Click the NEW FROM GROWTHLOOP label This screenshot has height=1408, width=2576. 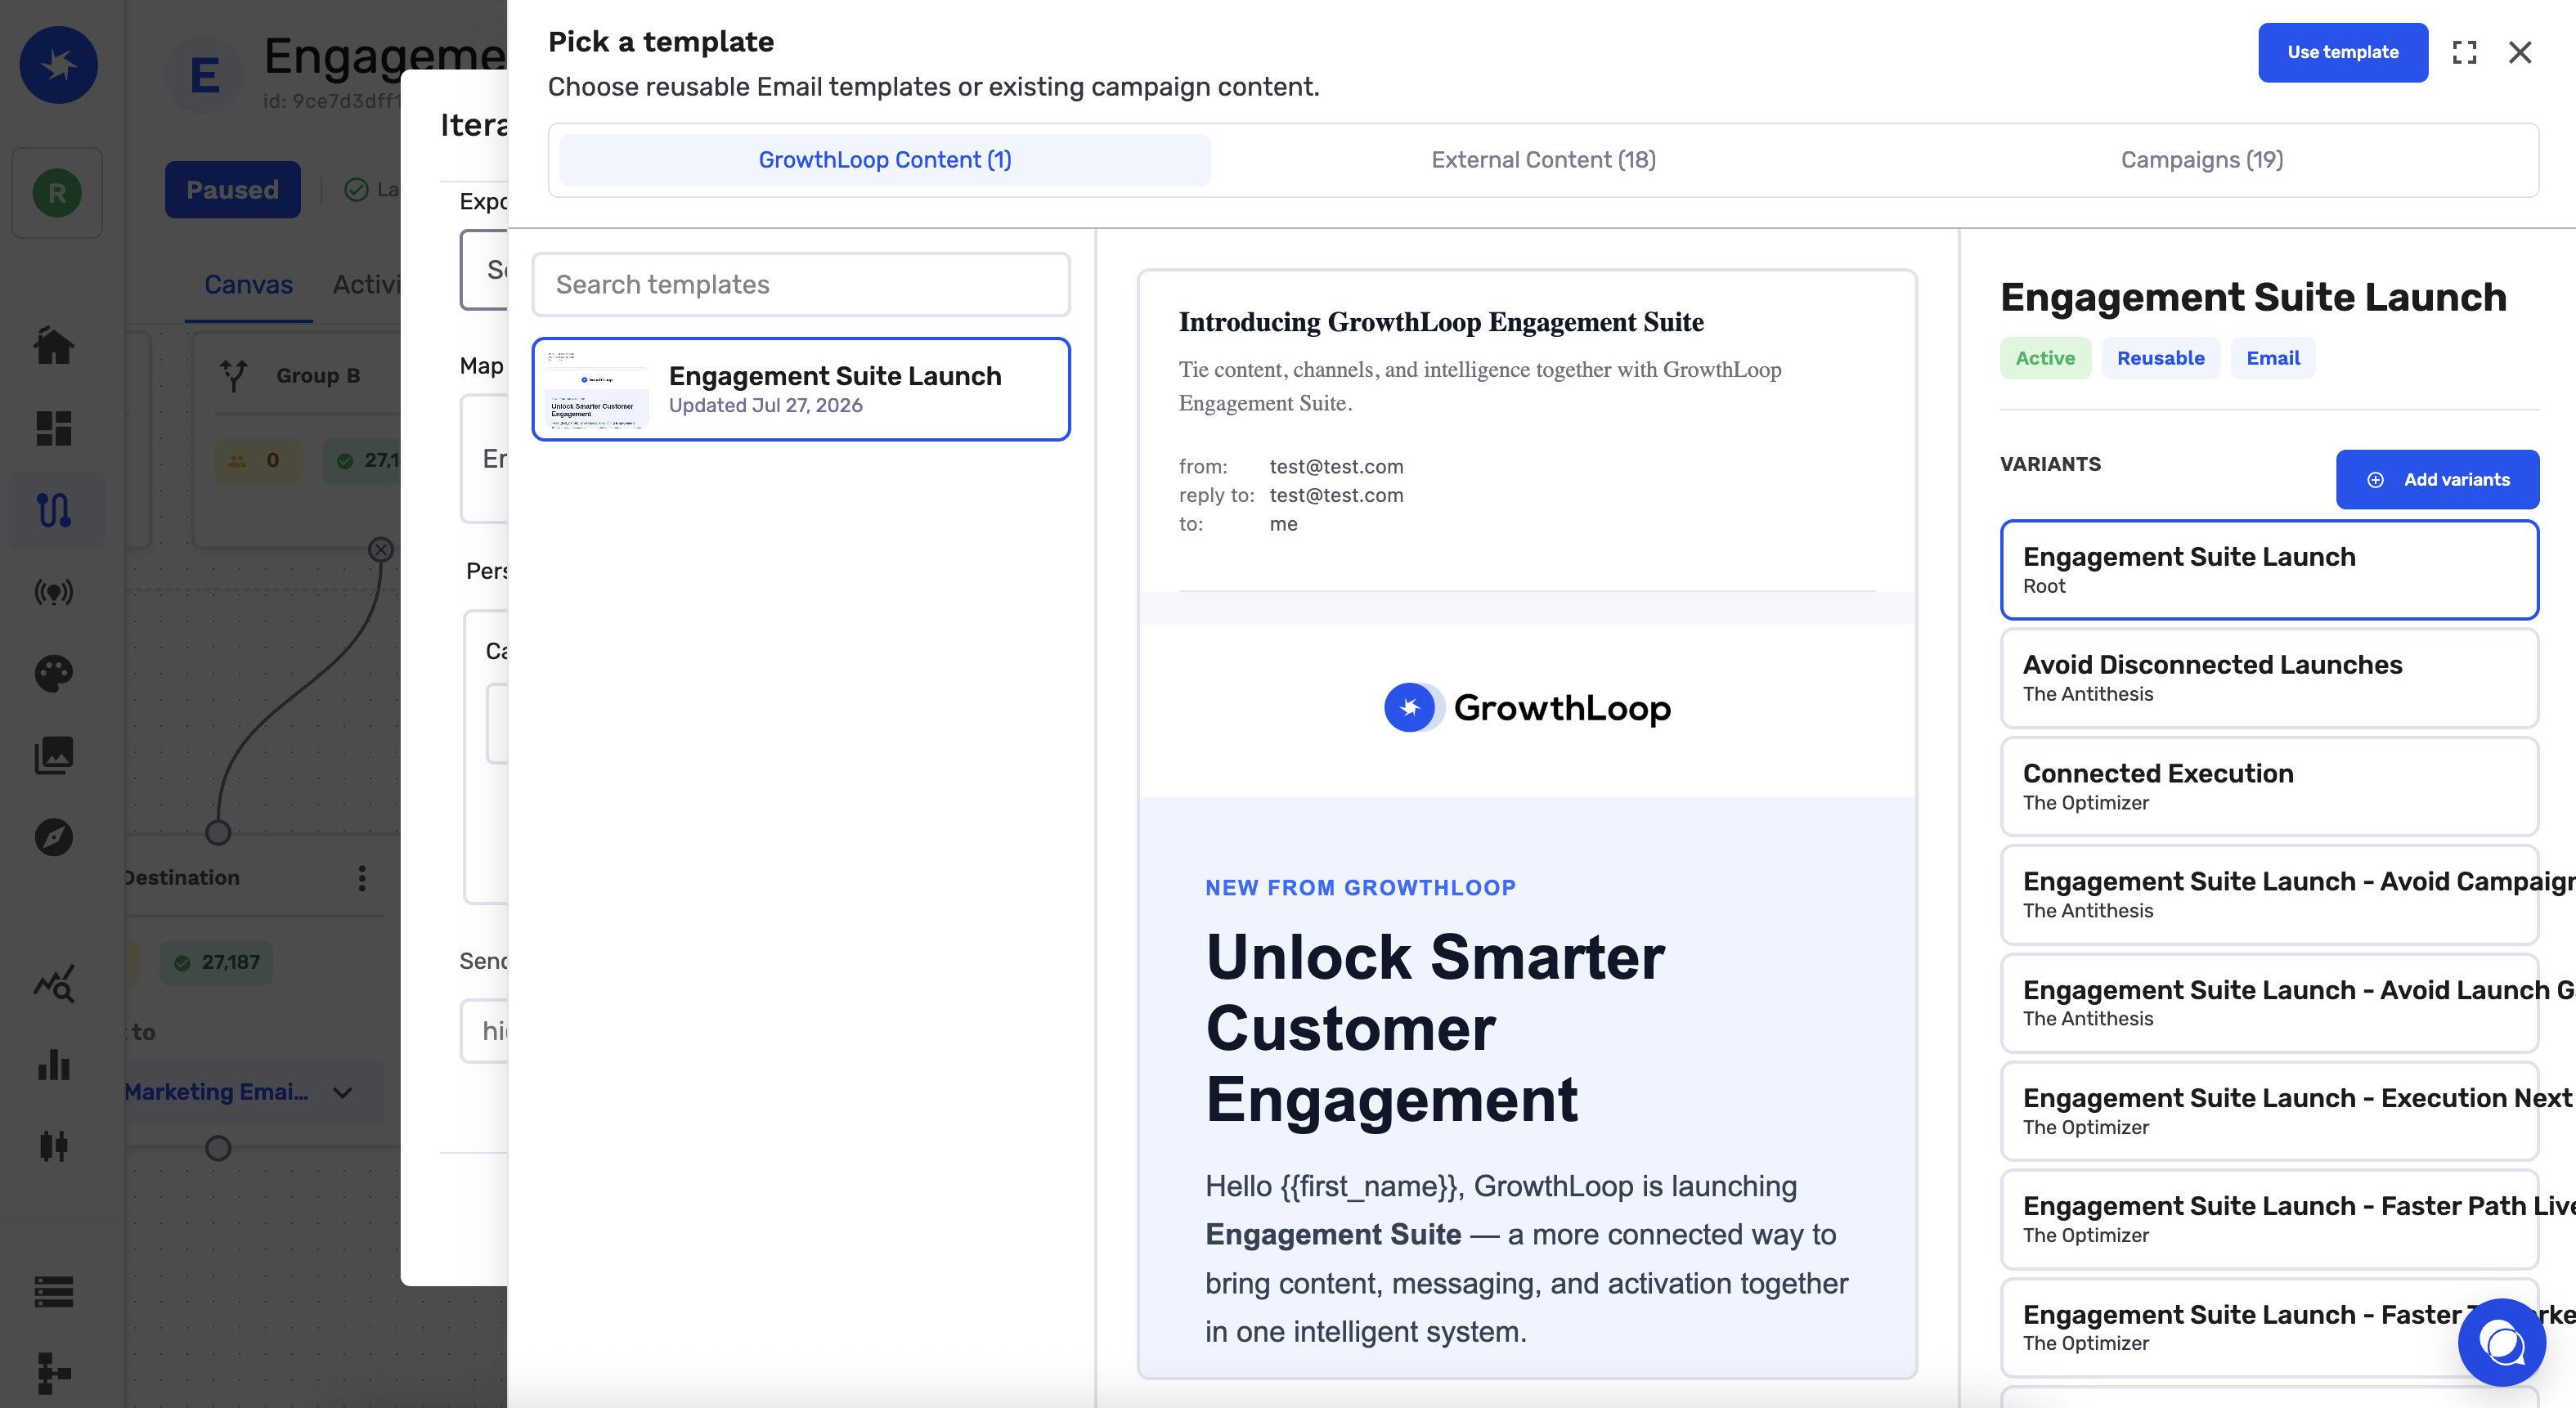[x=1360, y=888]
